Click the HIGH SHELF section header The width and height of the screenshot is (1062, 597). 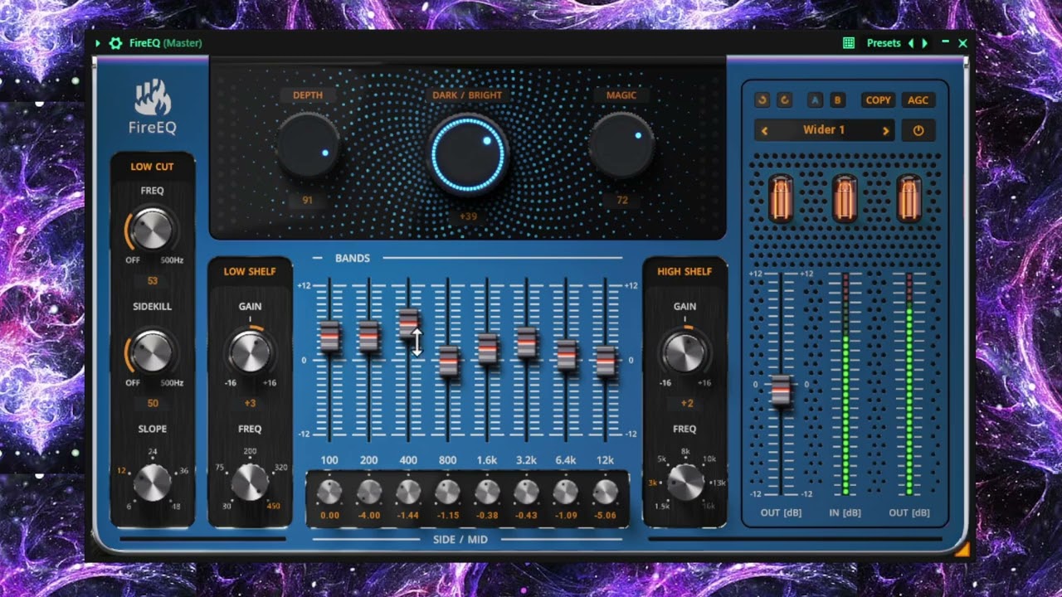(684, 271)
